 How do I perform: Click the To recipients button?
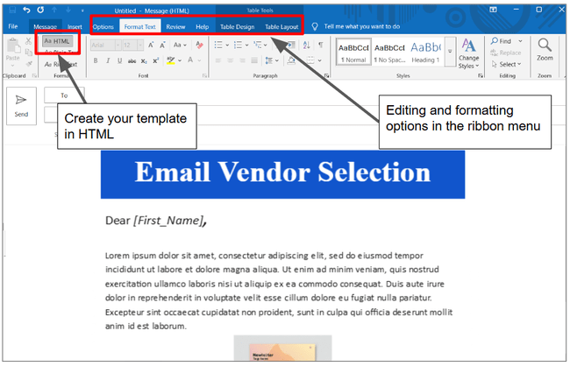click(x=64, y=95)
